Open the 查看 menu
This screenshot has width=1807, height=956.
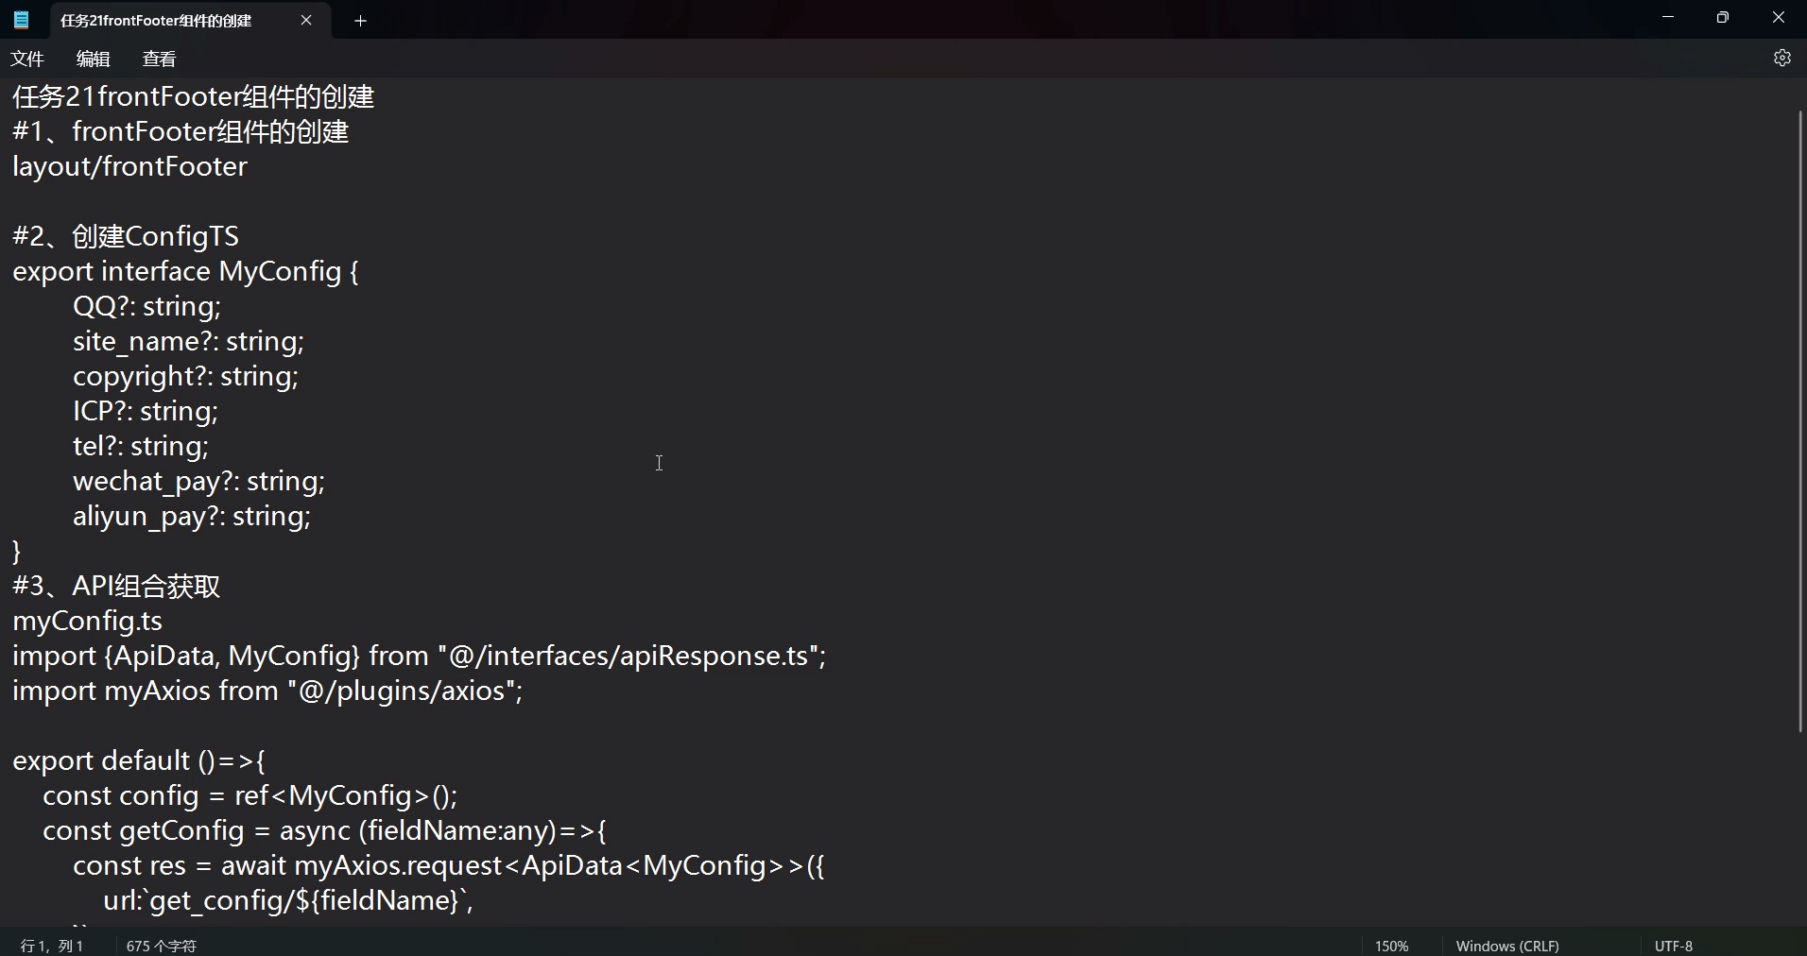click(158, 58)
